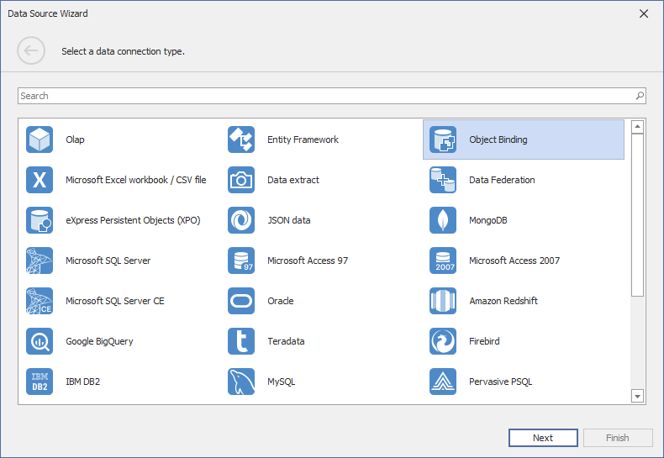
Task: Select the Firebird icon
Action: [443, 341]
